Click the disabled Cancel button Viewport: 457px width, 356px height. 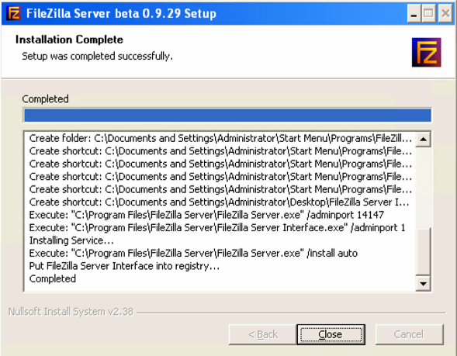(409, 334)
